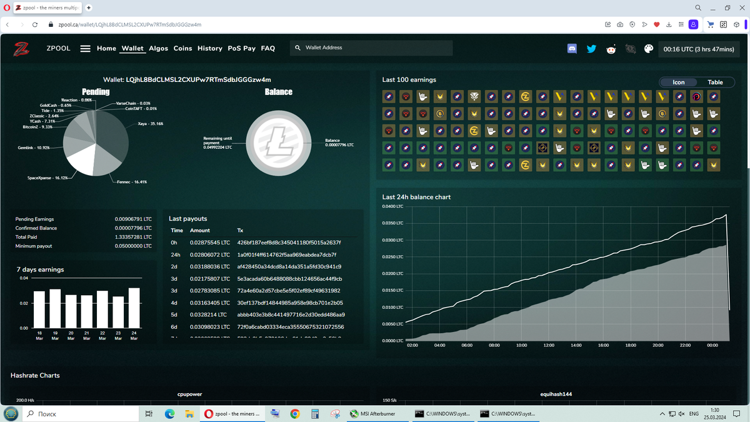
Task: Click the ad blocker shield icon
Action: point(632,25)
